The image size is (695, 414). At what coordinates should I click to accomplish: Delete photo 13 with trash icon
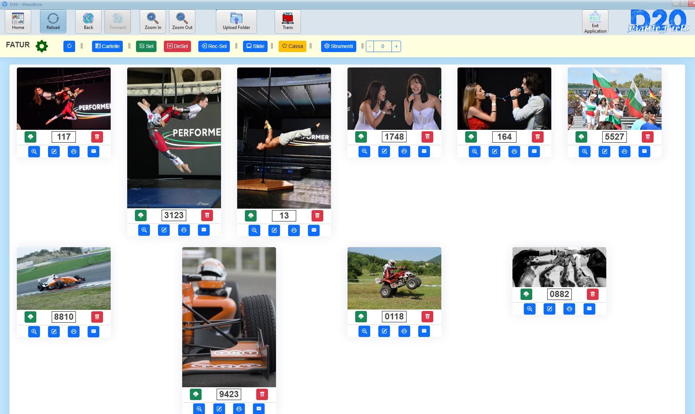click(x=317, y=216)
